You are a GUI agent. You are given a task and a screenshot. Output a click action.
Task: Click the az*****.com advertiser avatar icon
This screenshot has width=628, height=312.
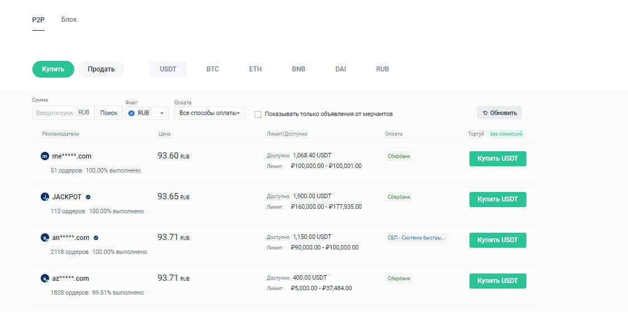point(45,278)
